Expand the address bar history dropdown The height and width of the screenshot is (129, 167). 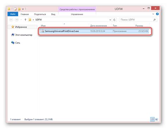click(x=110, y=20)
